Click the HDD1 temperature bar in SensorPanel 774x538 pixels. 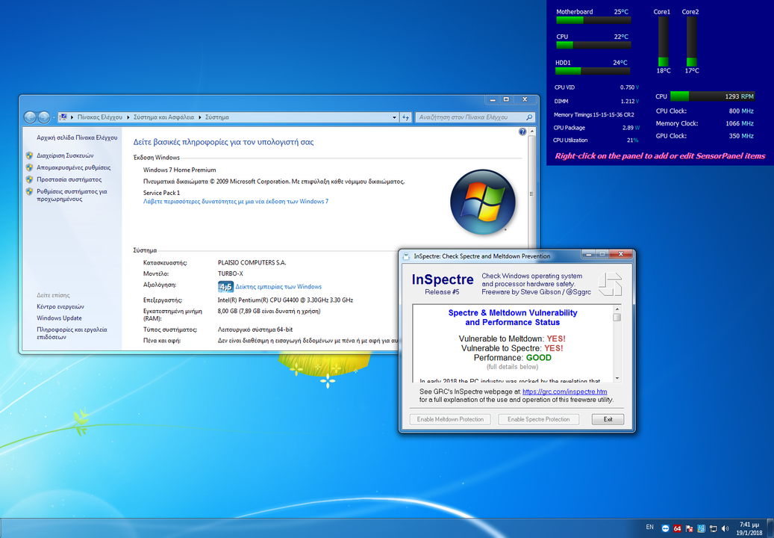593,71
